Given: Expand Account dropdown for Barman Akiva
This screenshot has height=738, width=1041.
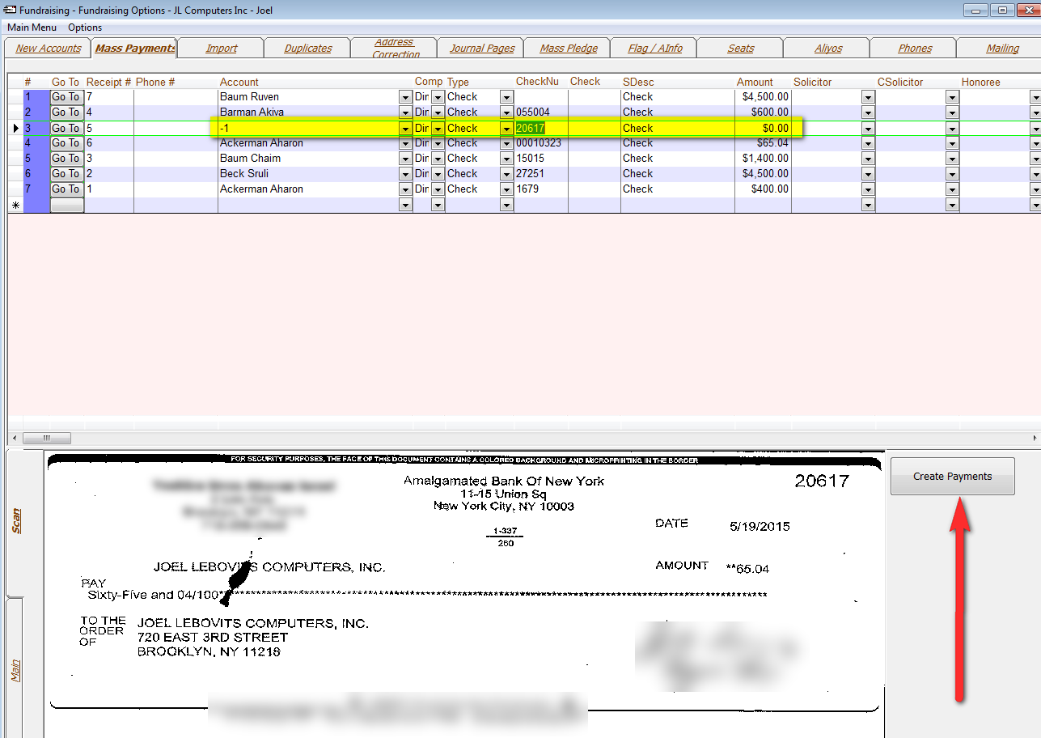Looking at the screenshot, I should pos(405,112).
